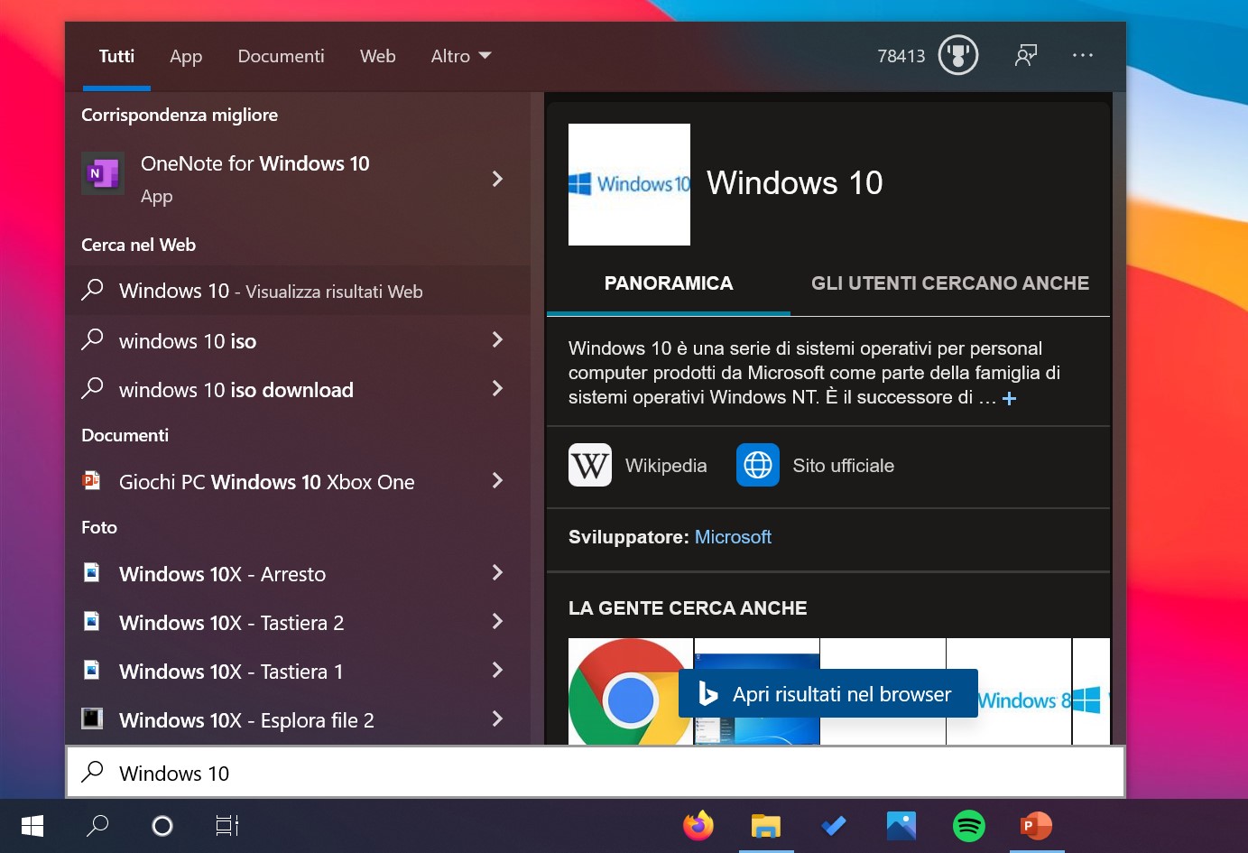Click search icon beside windows 10 iso download
The image size is (1248, 853).
pyautogui.click(x=92, y=388)
